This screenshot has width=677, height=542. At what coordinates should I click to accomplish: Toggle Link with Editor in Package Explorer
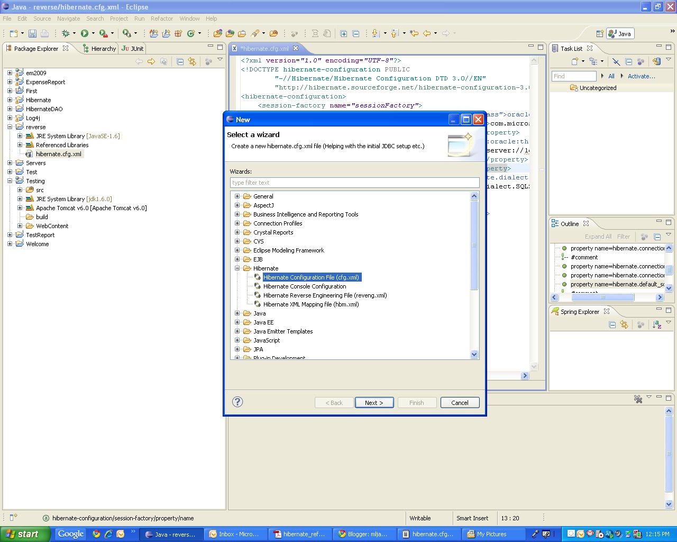(192, 62)
